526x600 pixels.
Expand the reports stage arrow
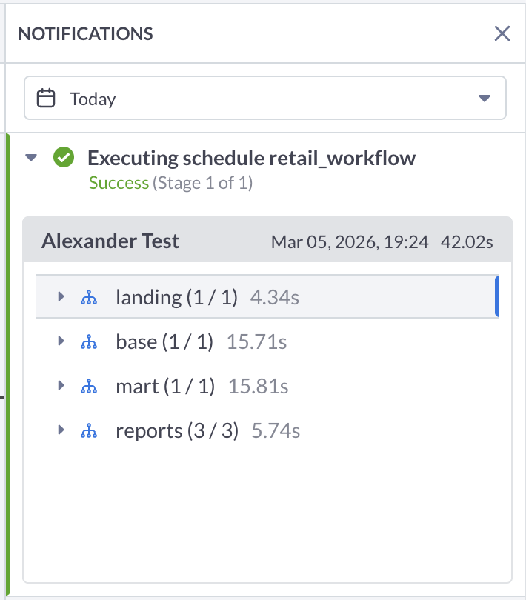pyautogui.click(x=61, y=430)
